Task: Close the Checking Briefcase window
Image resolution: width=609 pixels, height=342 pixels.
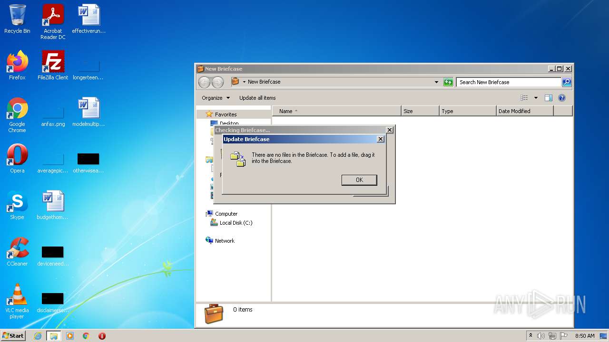Action: (390, 130)
